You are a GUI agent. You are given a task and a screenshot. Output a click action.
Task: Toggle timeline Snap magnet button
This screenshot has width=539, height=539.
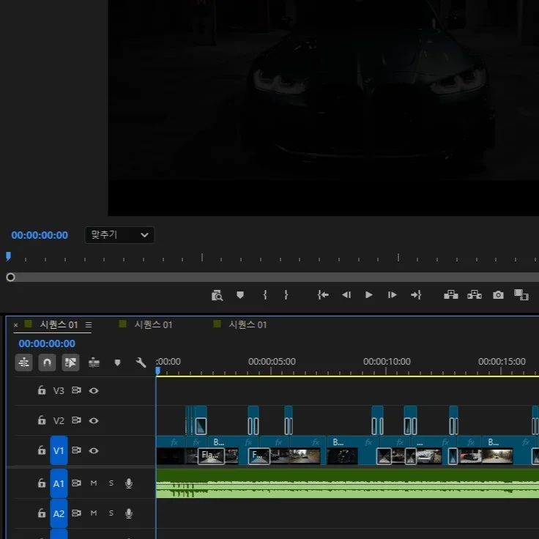(x=47, y=363)
